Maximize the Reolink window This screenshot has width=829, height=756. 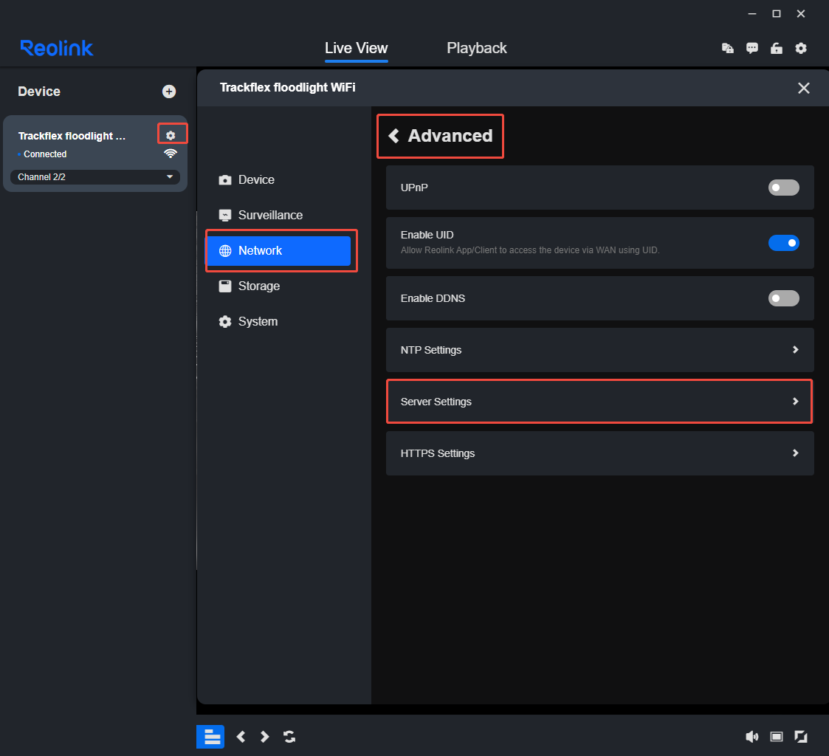pyautogui.click(x=776, y=14)
